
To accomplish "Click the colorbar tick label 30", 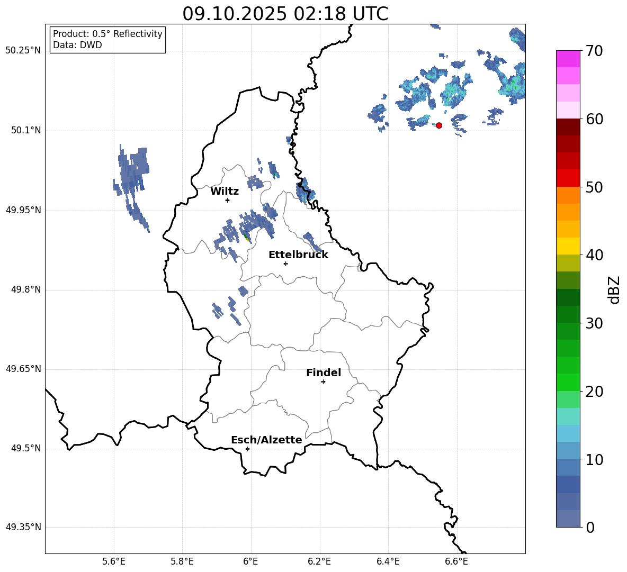I will pos(594,323).
